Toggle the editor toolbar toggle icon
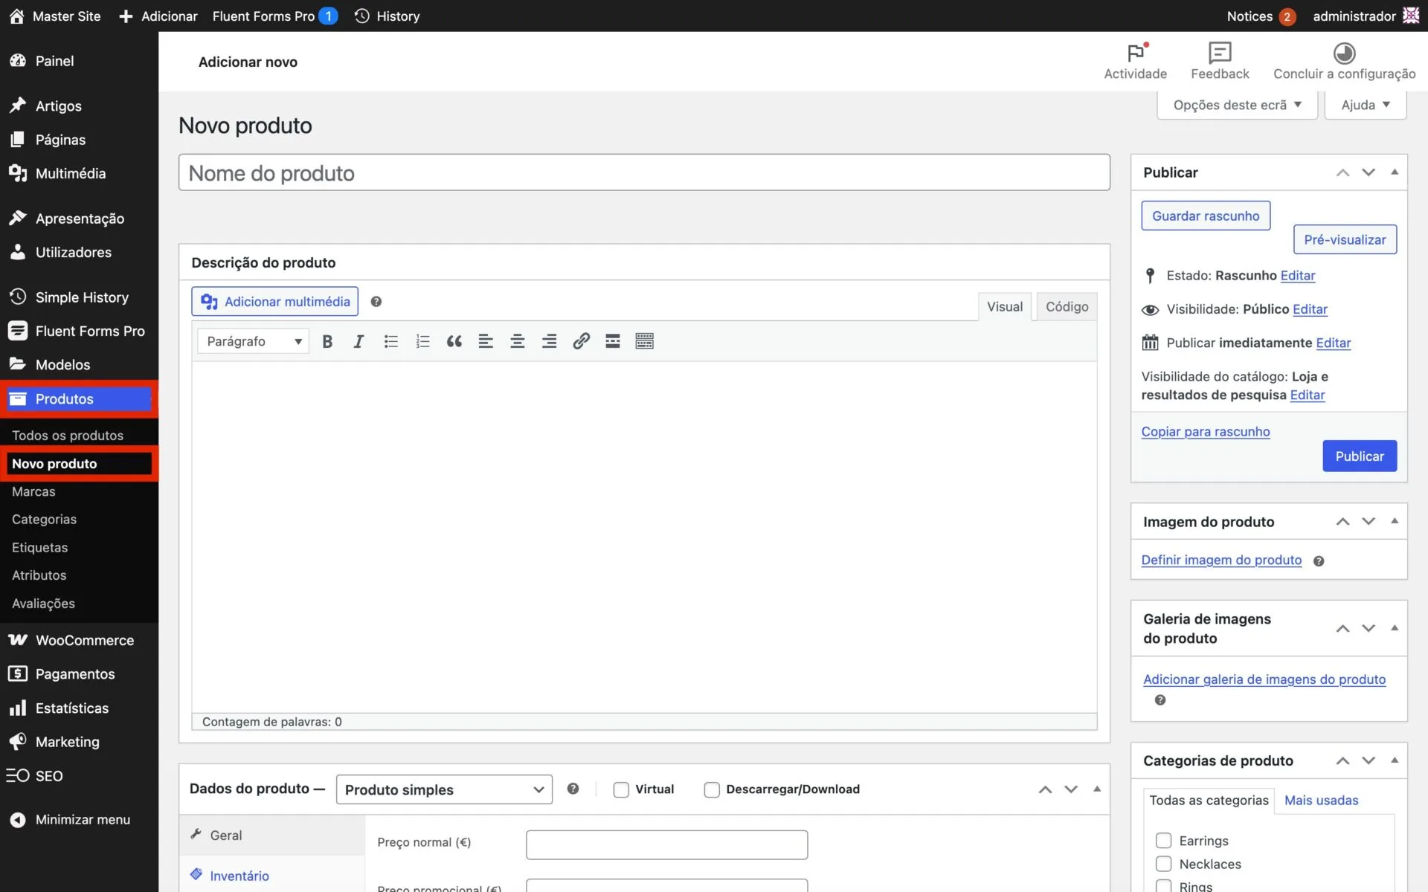 click(x=644, y=341)
